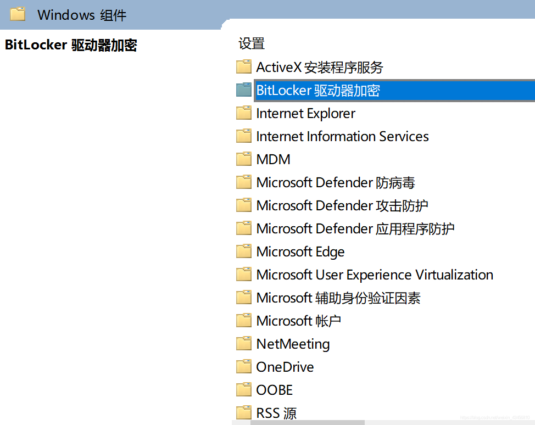Select the Microsoft Edge entry
Viewport: 535px width, 425px height.
(x=300, y=251)
